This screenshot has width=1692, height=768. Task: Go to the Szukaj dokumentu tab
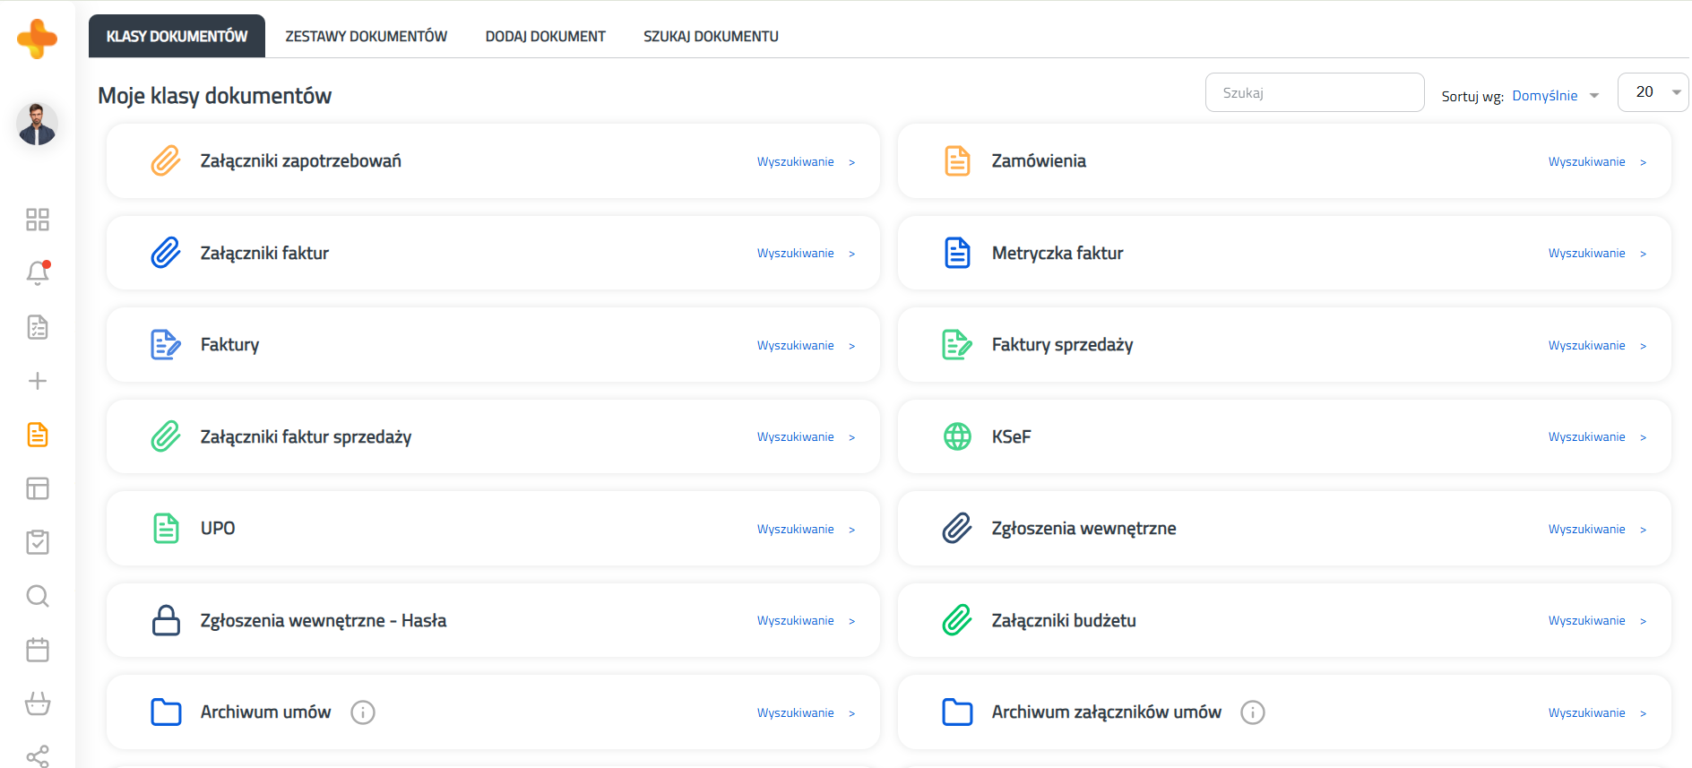pos(711,37)
